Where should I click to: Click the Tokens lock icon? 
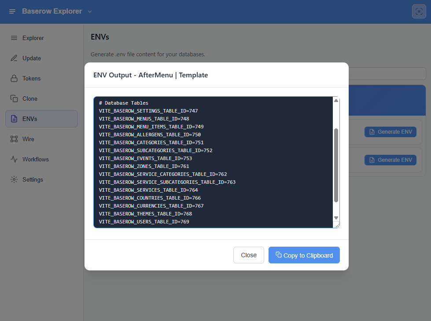coord(14,78)
